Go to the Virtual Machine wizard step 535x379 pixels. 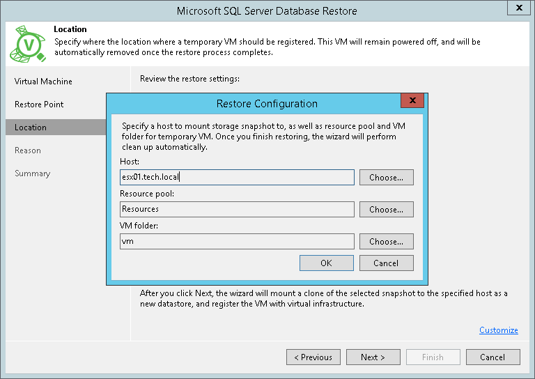click(x=43, y=82)
